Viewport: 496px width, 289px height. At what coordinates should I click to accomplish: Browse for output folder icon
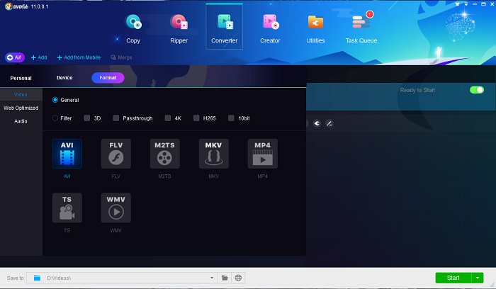coord(225,278)
